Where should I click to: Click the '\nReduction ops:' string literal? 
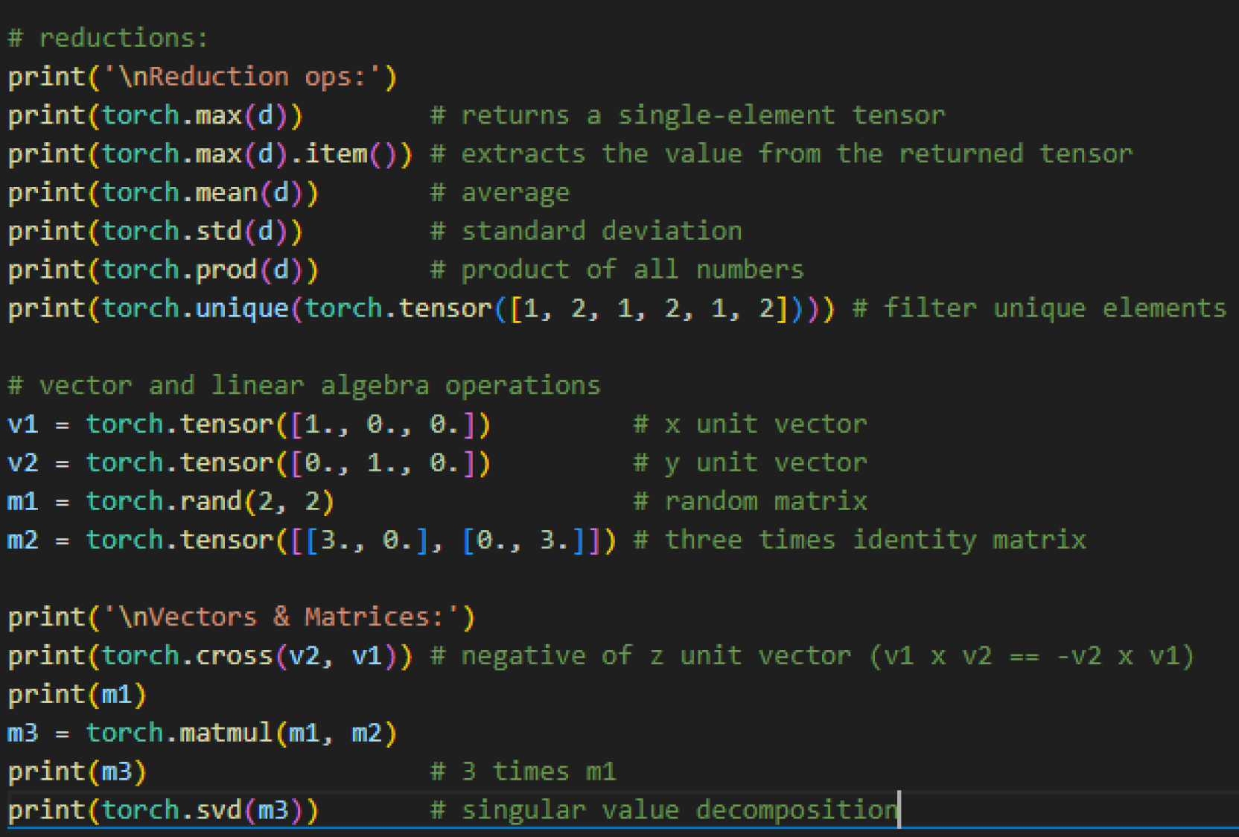(x=250, y=77)
